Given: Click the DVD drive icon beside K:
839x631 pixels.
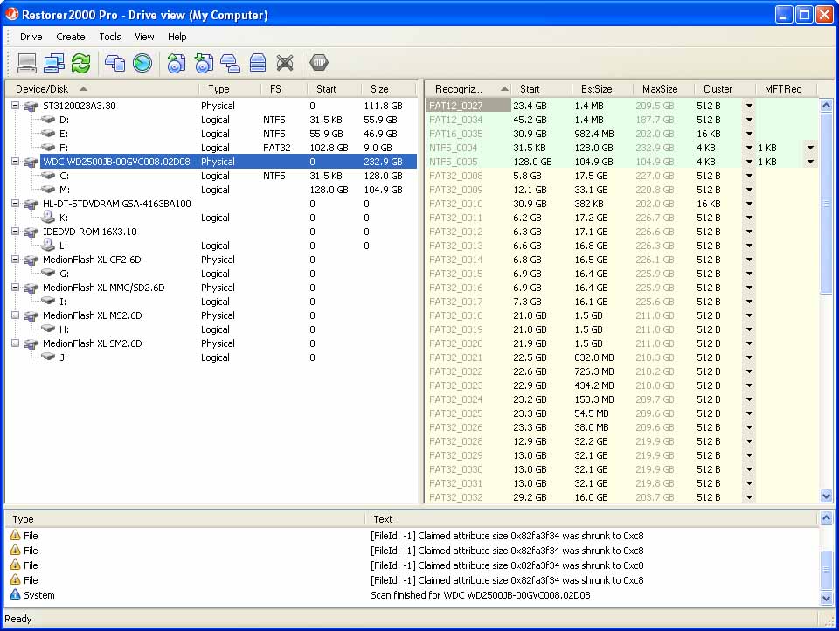Looking at the screenshot, I should [48, 217].
